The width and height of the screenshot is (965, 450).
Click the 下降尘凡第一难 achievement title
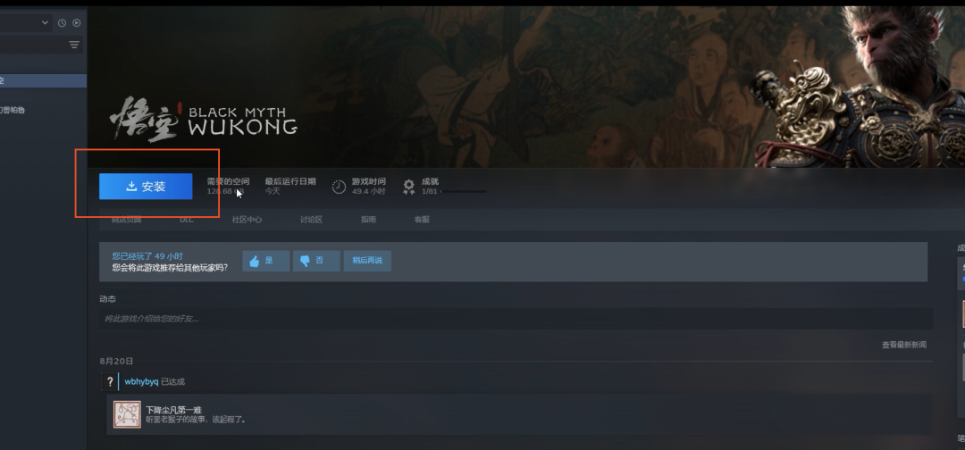[173, 410]
